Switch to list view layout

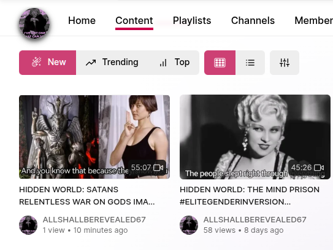point(250,63)
